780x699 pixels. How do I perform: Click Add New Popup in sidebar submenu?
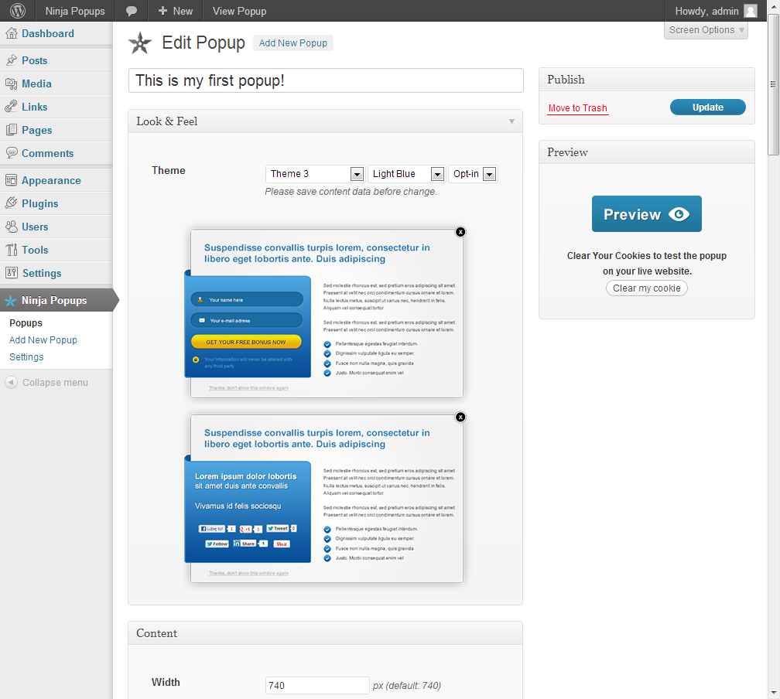coord(43,339)
